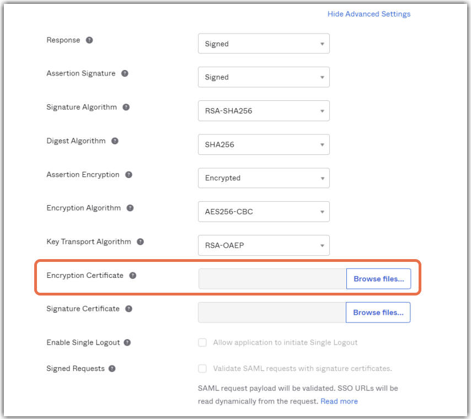Click the Enable Single Logout help icon
471x419 pixels.
coord(127,343)
